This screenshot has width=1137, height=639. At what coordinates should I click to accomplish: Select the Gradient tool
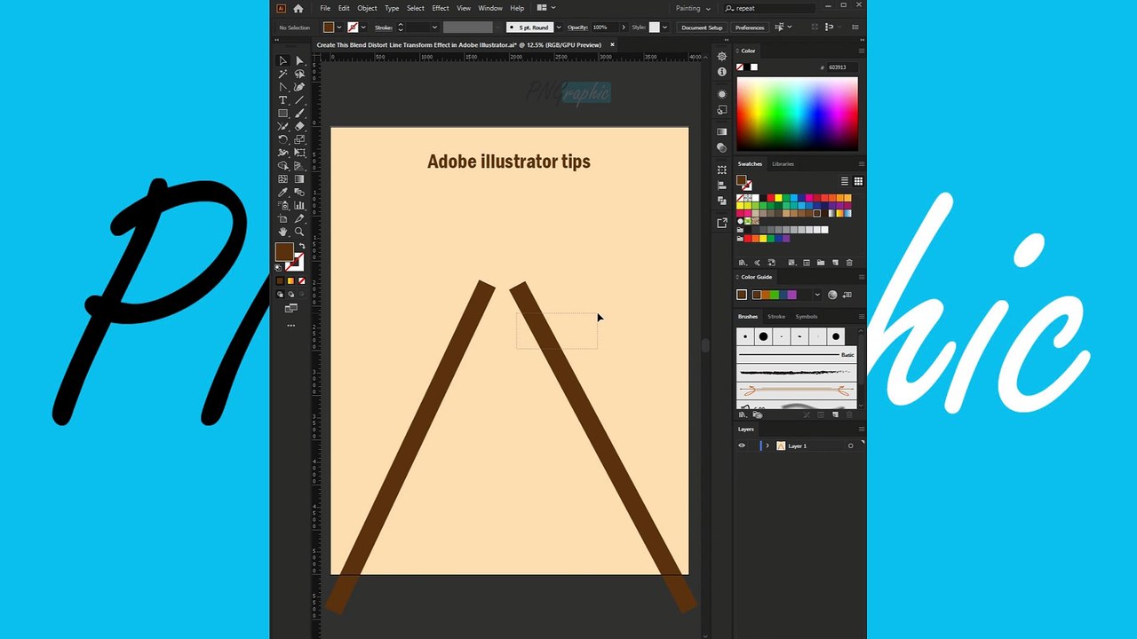click(299, 179)
